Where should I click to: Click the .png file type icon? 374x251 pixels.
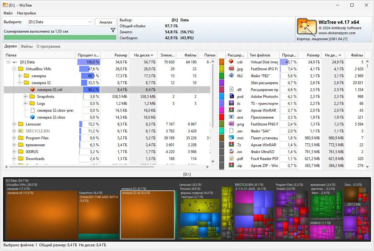(231, 124)
